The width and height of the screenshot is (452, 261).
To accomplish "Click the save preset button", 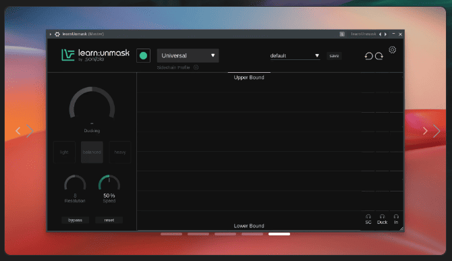I will pos(334,56).
